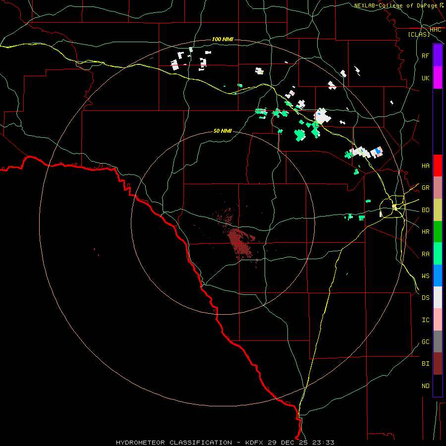This screenshot has width=446, height=446.
Task: Click the WS legend label
Action: pos(425,276)
